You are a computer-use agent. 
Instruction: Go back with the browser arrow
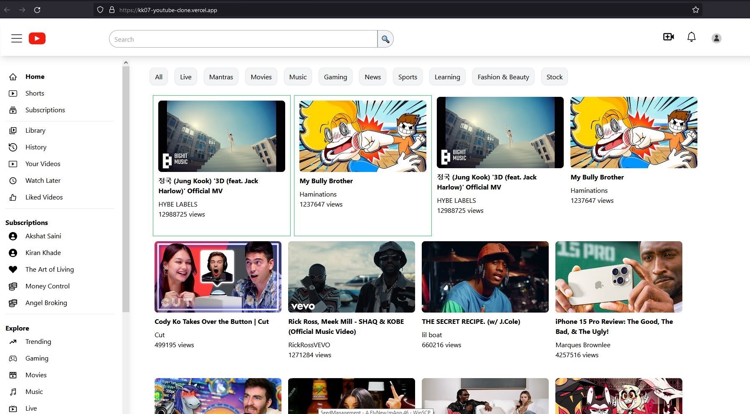[7, 10]
